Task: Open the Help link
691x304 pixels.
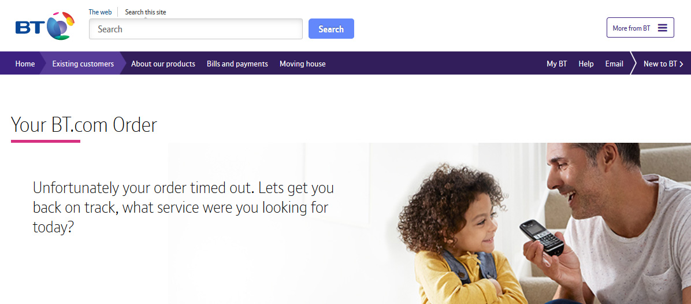Action: click(586, 64)
